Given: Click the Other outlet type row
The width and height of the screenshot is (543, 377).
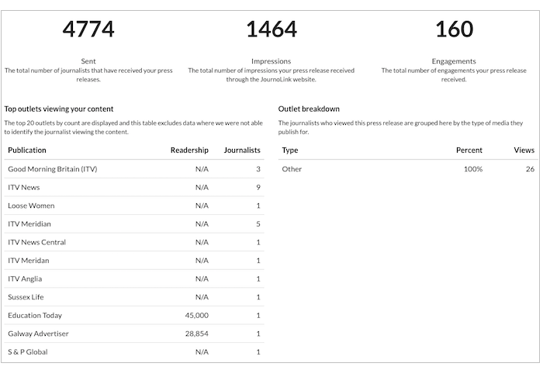Looking at the screenshot, I should pyautogui.click(x=408, y=169).
